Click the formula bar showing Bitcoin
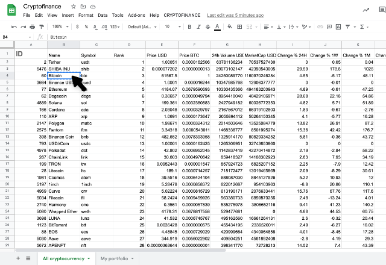Viewport: 386px width, 265px height. coord(217,37)
